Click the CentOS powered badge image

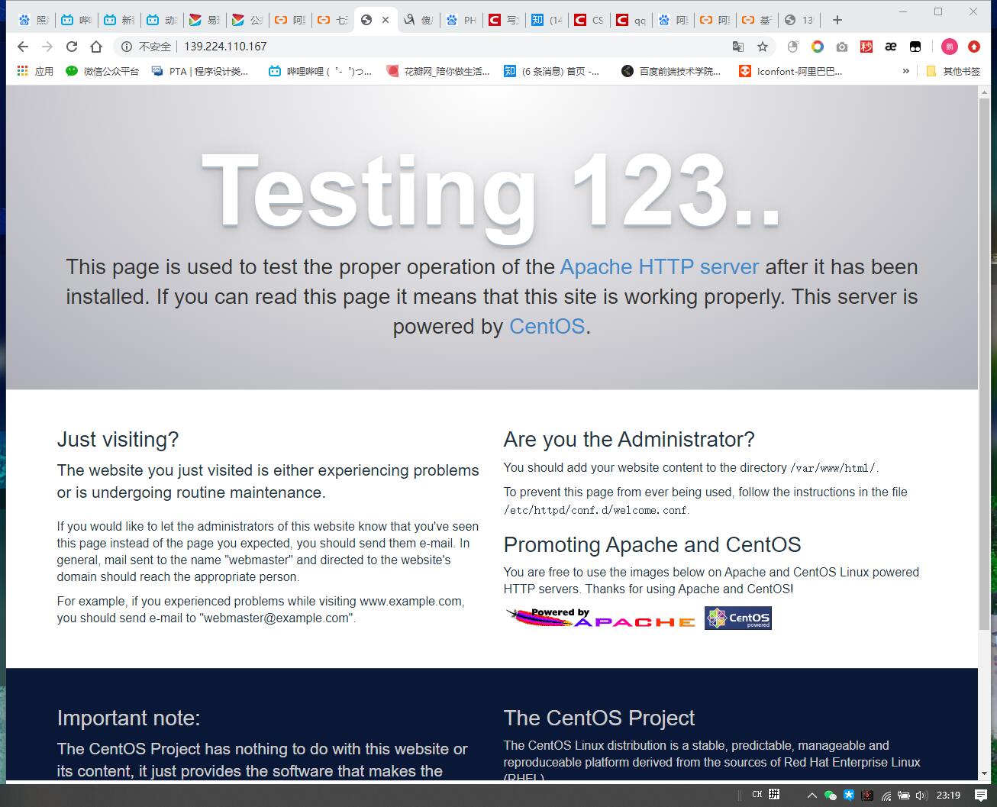(x=738, y=618)
